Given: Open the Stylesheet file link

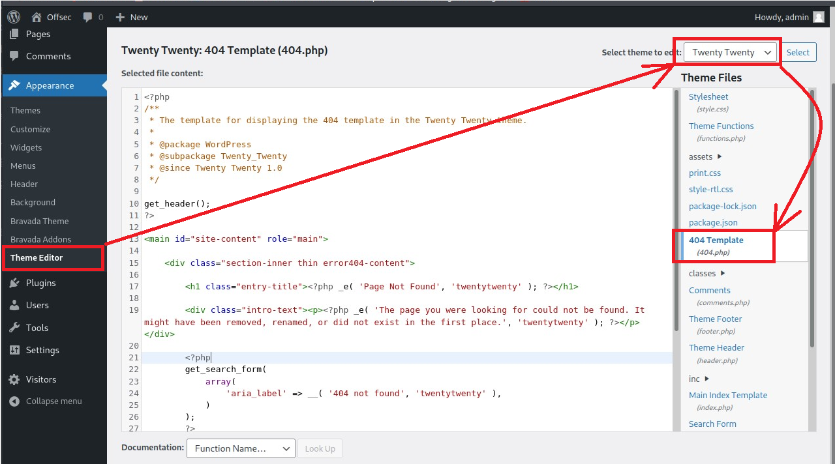Looking at the screenshot, I should point(708,97).
